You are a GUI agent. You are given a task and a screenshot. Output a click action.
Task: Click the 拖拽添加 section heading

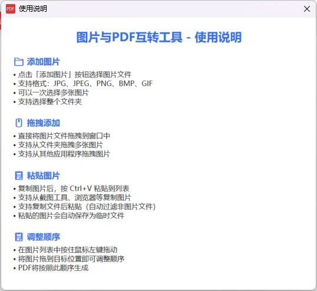pos(43,123)
